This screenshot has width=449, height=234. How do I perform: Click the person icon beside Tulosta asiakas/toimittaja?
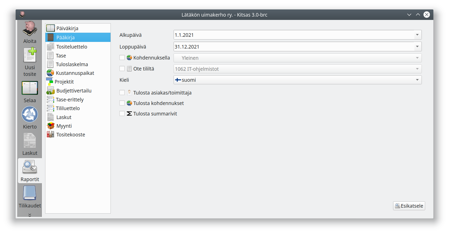coord(129,92)
